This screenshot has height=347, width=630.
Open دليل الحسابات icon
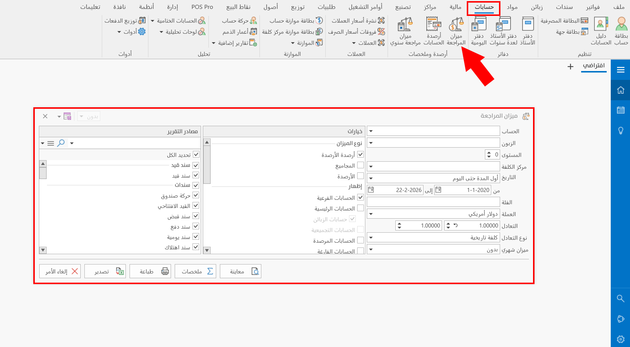point(601,31)
